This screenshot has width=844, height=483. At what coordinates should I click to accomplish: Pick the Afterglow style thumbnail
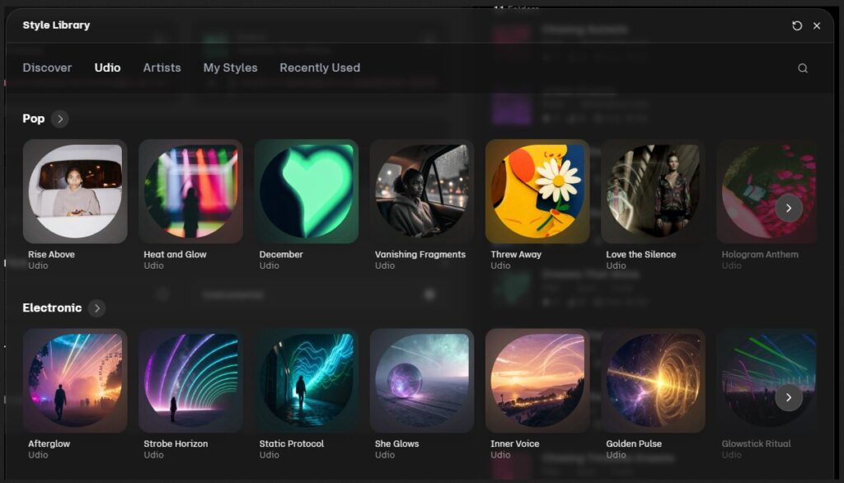(x=75, y=381)
